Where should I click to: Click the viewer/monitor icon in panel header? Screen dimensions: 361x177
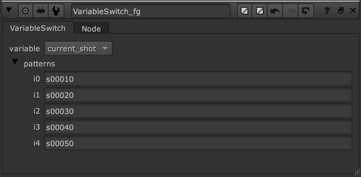41,11
